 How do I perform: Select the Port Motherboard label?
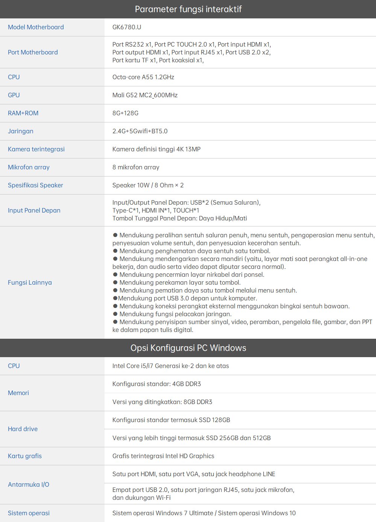point(33,52)
